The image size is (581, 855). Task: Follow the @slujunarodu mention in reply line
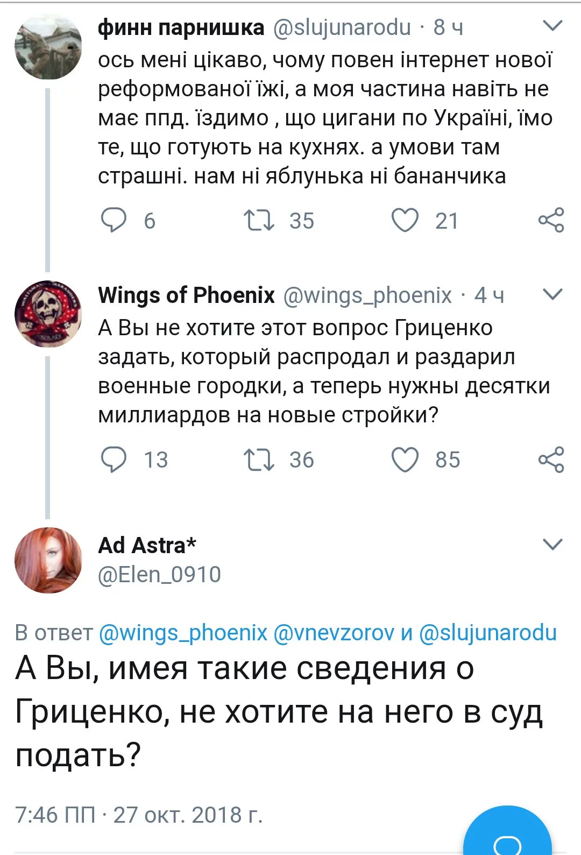[x=487, y=633]
